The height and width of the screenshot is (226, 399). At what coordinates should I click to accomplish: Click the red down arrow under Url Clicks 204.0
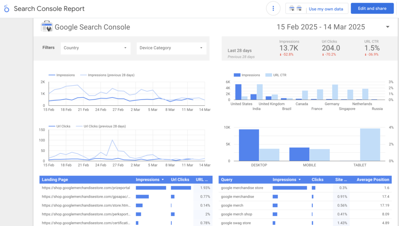click(323, 54)
